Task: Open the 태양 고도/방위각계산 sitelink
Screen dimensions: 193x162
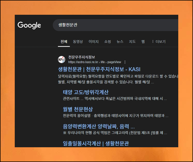Action: pyautogui.click(x=86, y=92)
